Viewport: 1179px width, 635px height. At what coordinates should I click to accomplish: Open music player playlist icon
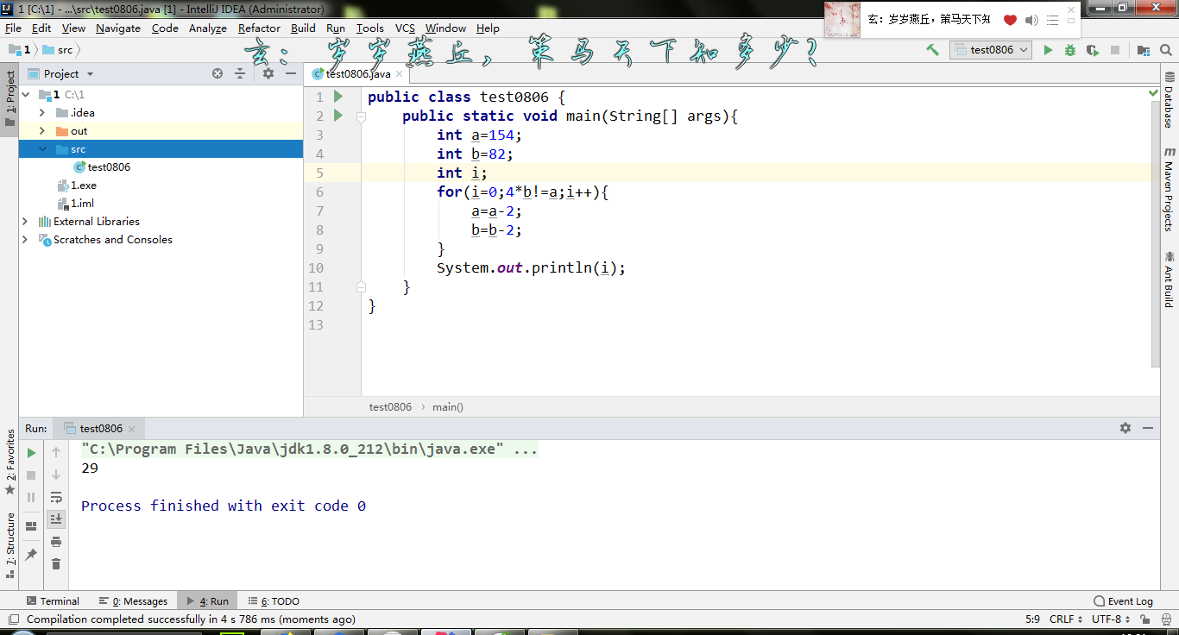click(1053, 20)
